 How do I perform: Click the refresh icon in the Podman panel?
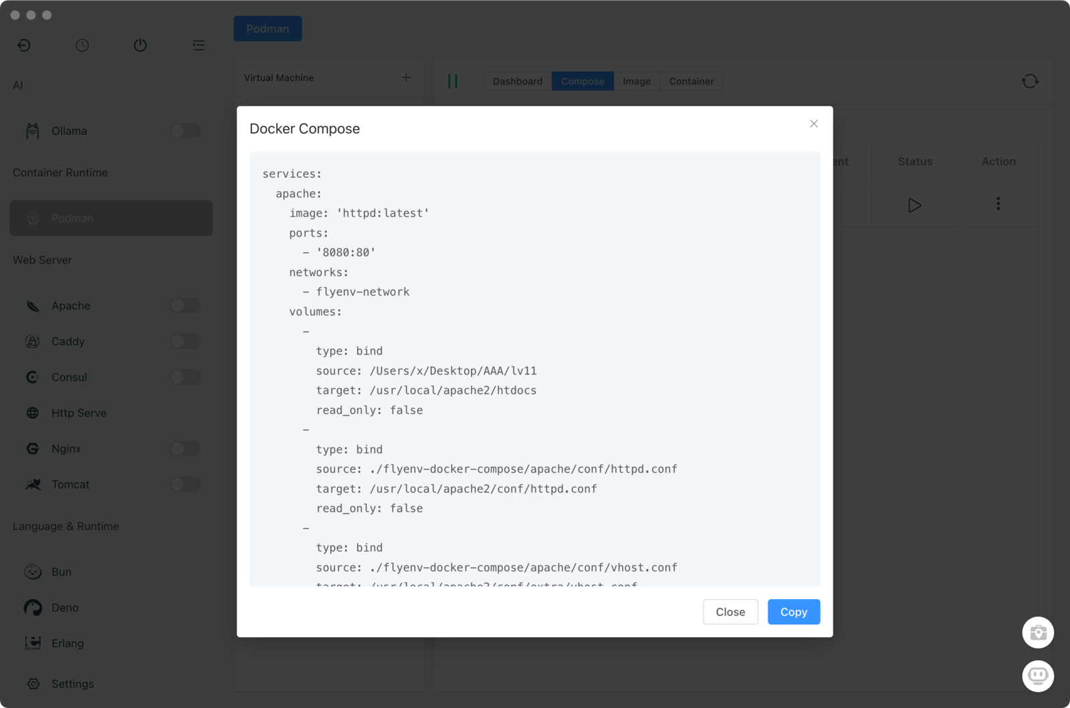tap(1030, 82)
